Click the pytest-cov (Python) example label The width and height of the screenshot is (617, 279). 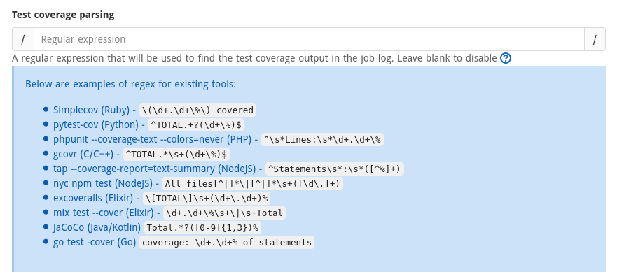tap(96, 124)
